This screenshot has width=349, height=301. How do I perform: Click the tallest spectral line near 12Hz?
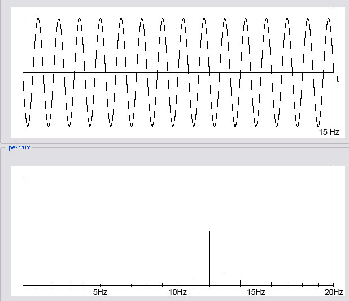209,258
